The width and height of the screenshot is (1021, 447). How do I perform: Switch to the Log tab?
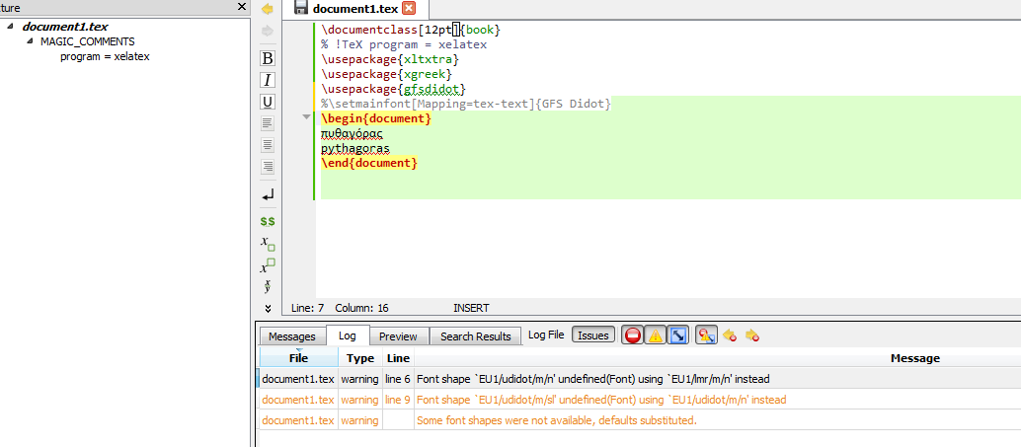click(x=347, y=335)
